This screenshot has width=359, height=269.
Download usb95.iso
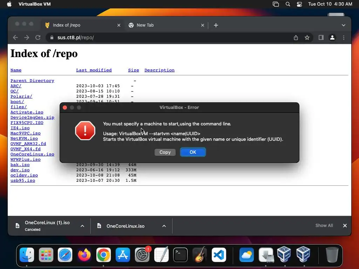(x=23, y=180)
